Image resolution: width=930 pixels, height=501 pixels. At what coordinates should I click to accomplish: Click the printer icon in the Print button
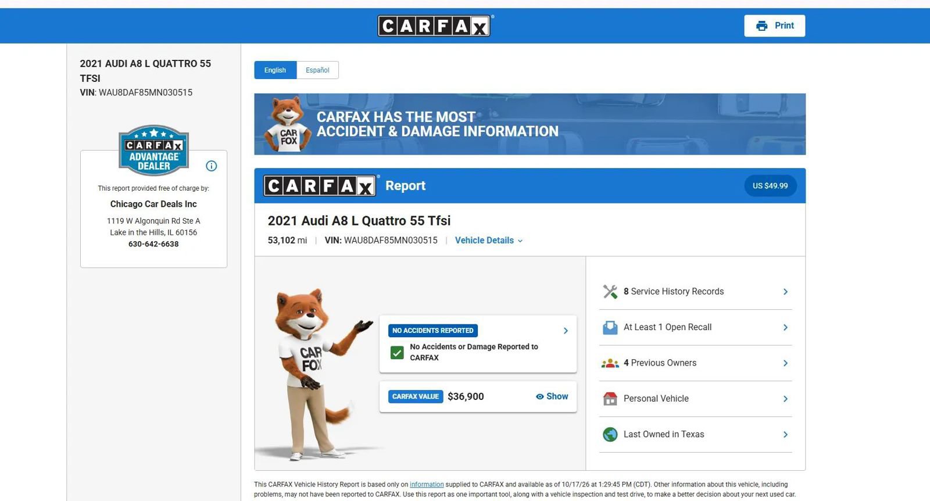click(761, 26)
